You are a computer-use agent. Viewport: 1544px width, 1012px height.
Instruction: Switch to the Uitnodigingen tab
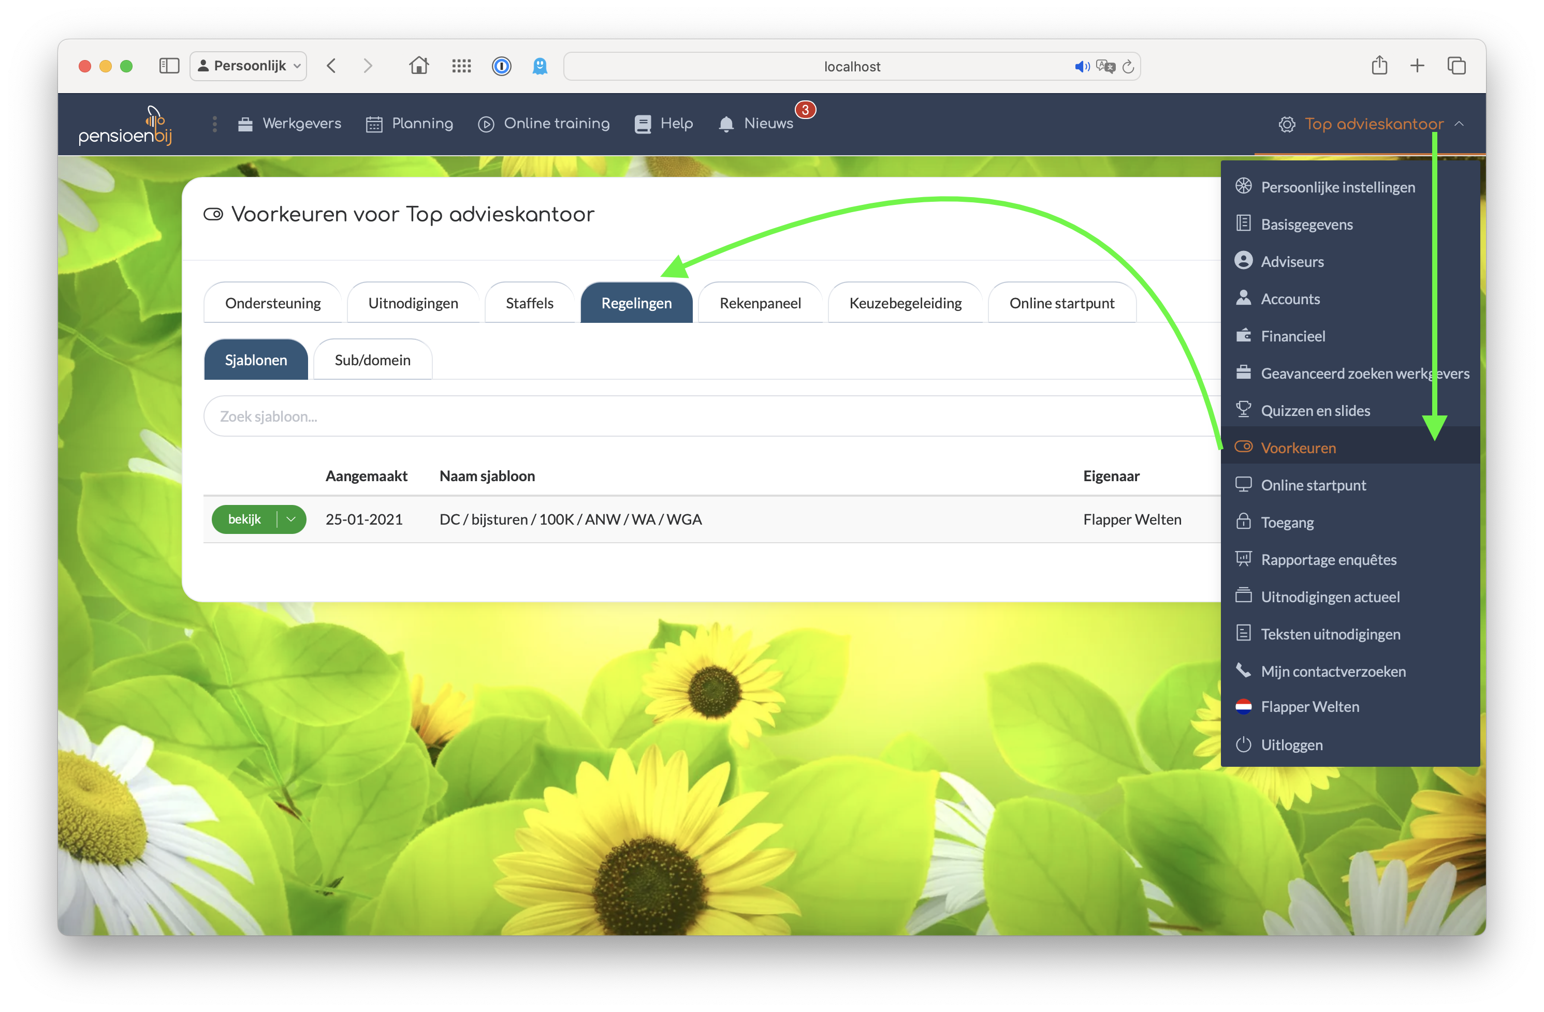pyautogui.click(x=413, y=303)
